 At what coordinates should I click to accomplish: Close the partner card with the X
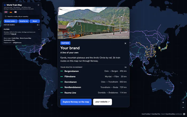(x=125, y=44)
